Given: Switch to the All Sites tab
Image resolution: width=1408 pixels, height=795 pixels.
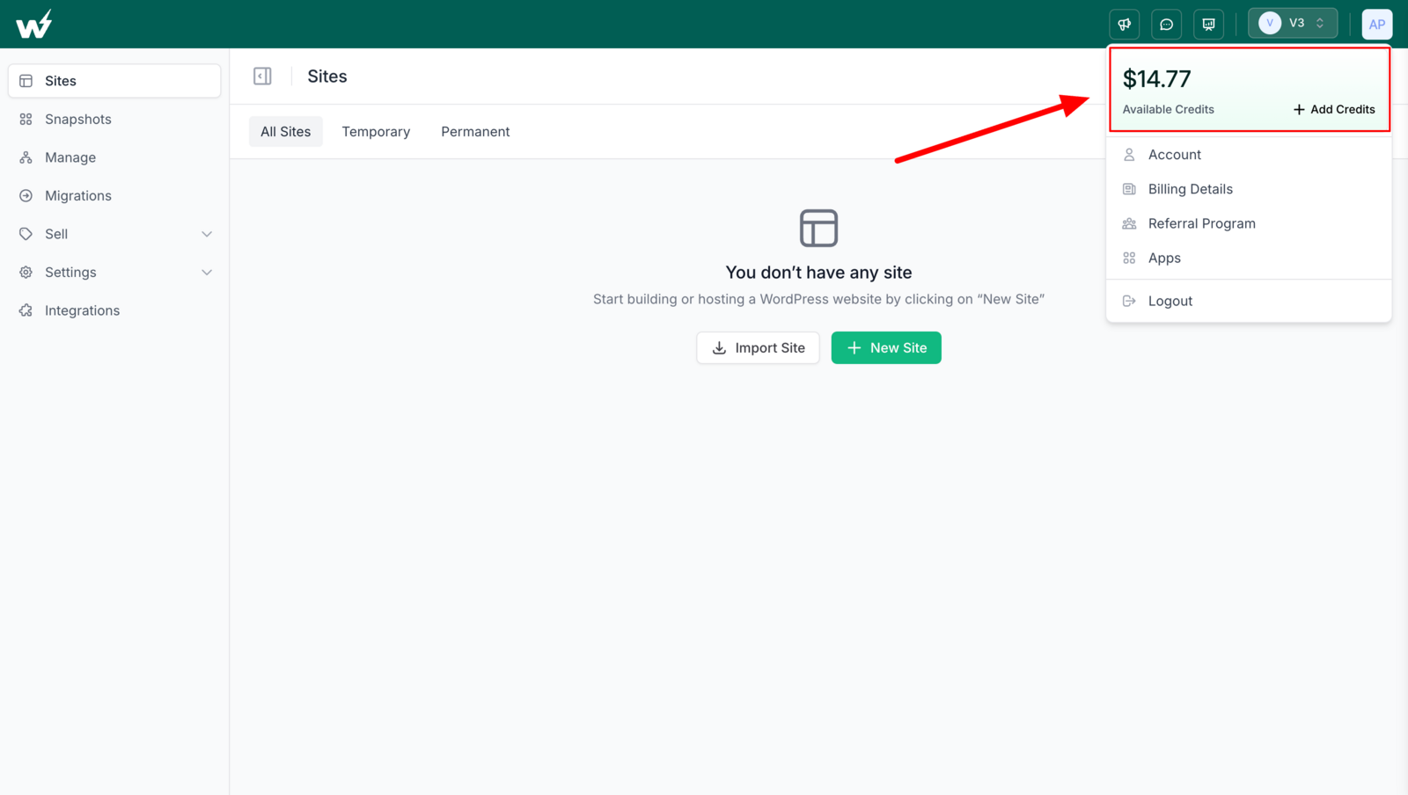Looking at the screenshot, I should pyautogui.click(x=286, y=132).
